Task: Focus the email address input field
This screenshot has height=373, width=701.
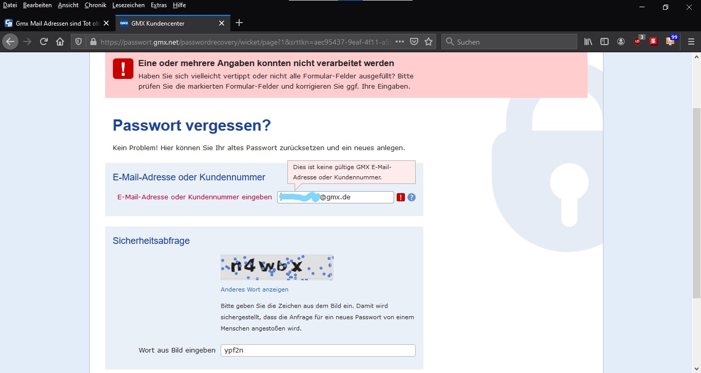Action: click(x=336, y=197)
